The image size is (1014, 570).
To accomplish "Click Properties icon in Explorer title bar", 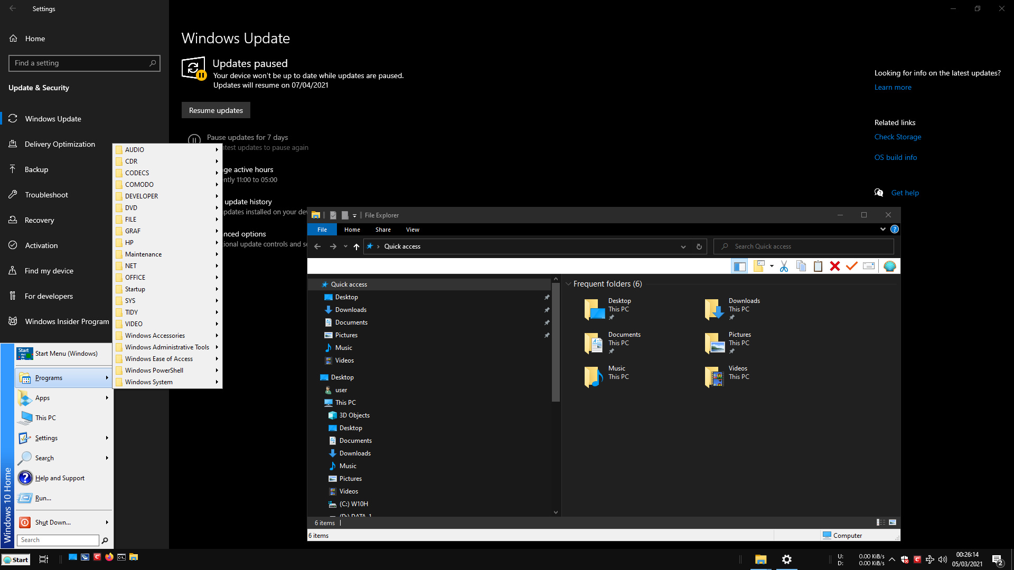I will [x=333, y=215].
